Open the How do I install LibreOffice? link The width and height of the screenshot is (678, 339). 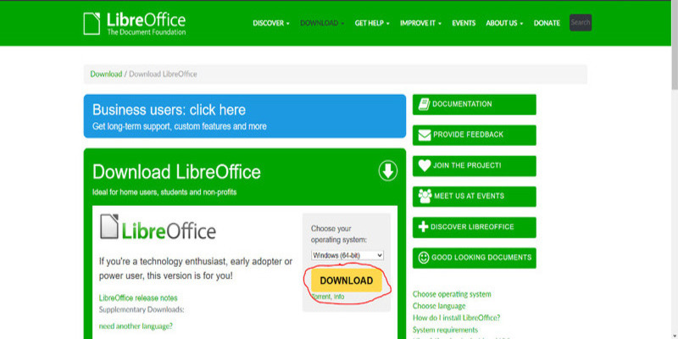point(456,318)
